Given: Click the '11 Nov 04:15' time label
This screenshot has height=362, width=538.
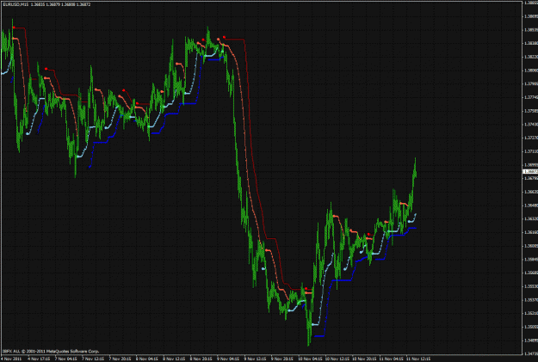Looking at the screenshot, I should click(391, 359).
